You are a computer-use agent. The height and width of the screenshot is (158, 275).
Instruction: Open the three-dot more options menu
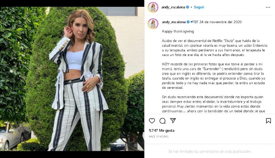268,7
